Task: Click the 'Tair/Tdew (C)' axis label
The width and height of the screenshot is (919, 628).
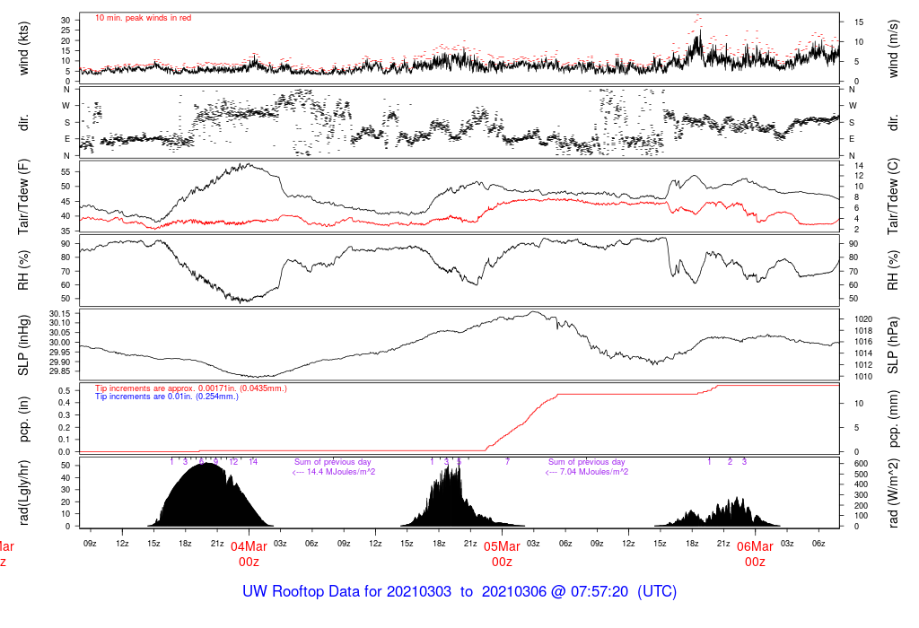Action: [893, 196]
